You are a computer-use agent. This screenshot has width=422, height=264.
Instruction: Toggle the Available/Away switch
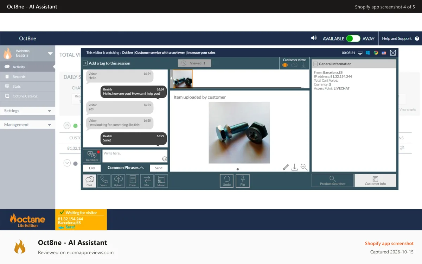coord(353,39)
